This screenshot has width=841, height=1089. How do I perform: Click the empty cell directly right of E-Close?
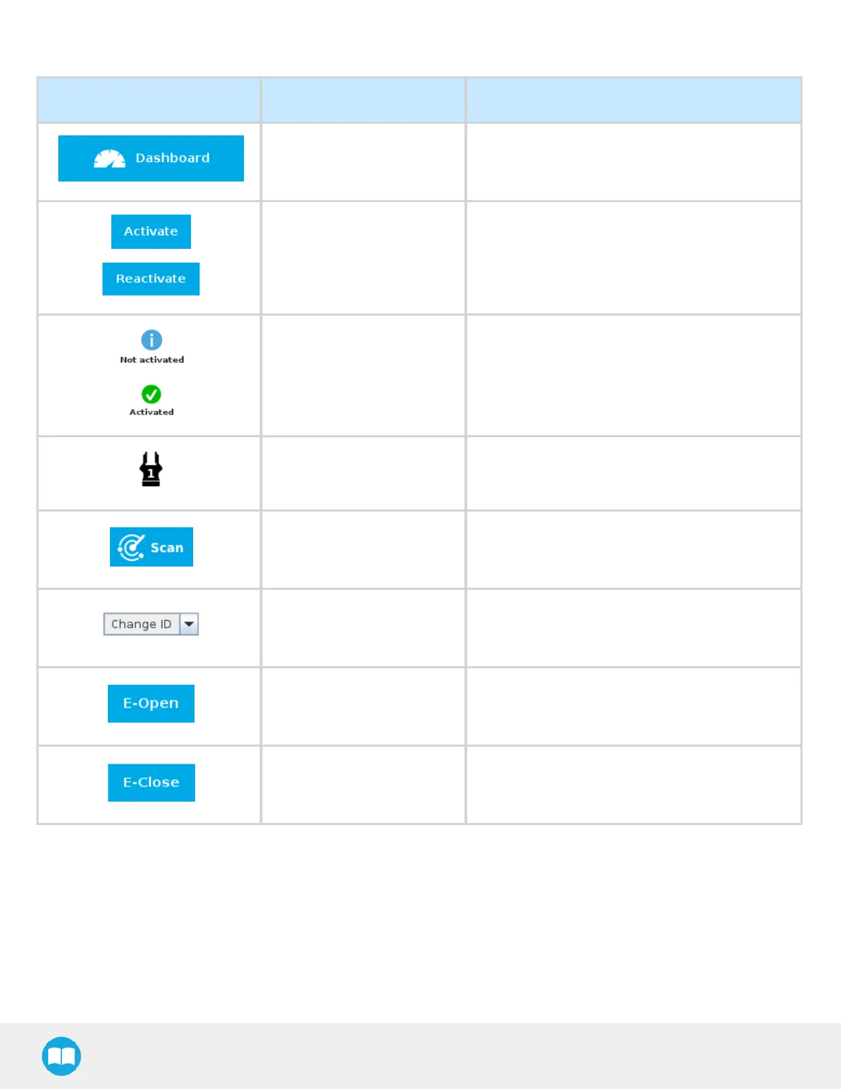[x=363, y=784]
